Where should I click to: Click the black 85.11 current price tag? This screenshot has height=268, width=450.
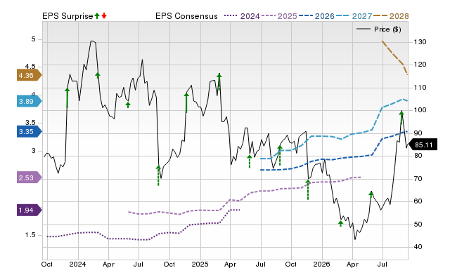[423, 145]
